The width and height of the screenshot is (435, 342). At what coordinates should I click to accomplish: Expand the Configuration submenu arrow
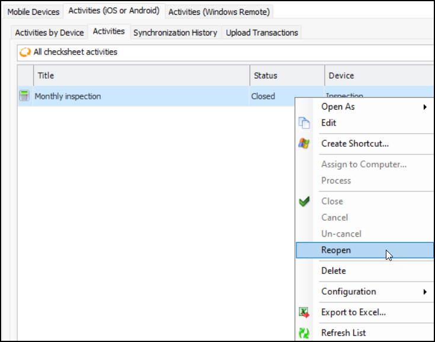(425, 292)
